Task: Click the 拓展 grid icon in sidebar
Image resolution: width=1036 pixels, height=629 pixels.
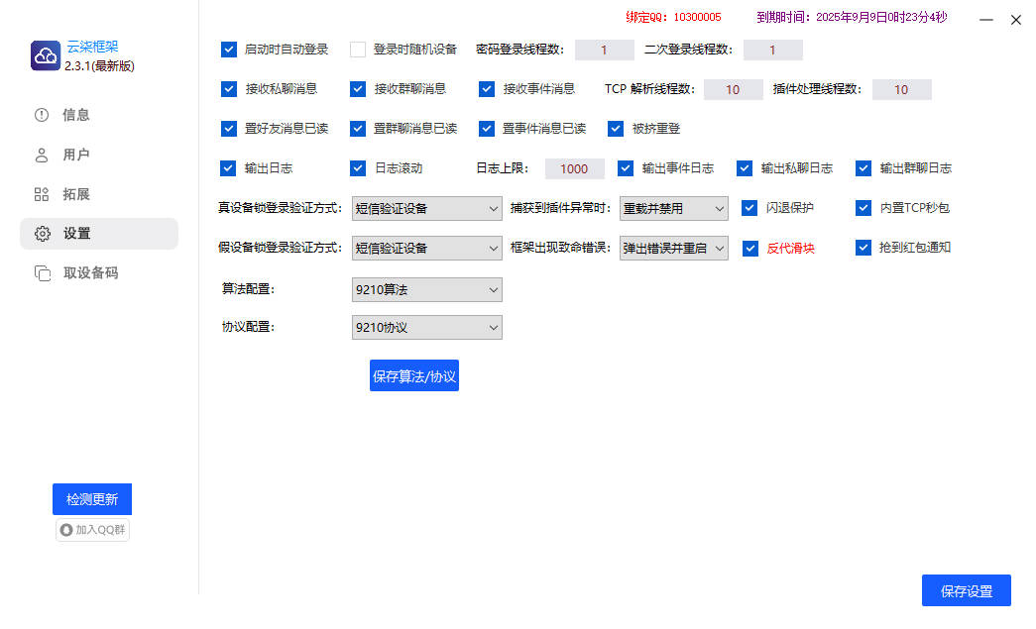Action: point(42,194)
